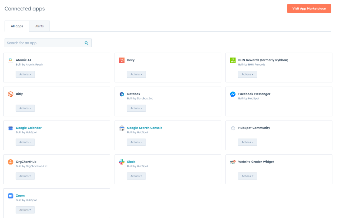Click the BHN Rewards green logo
This screenshot has height=221, width=337.
tap(233, 60)
